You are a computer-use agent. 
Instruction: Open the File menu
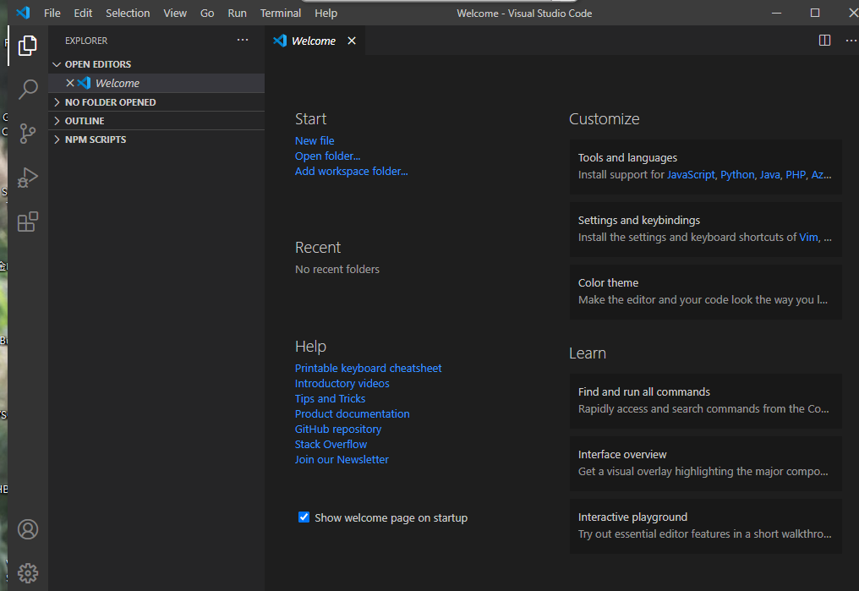(52, 14)
